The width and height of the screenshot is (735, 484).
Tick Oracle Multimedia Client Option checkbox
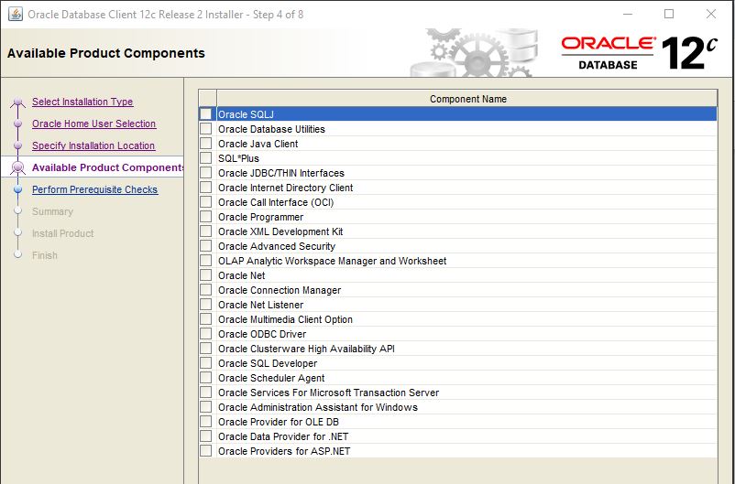point(206,318)
